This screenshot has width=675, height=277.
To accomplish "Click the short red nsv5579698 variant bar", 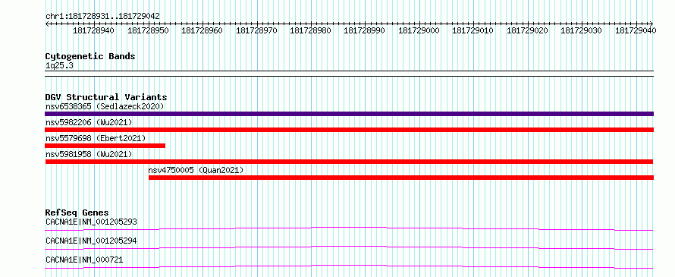I will pyautogui.click(x=105, y=146).
